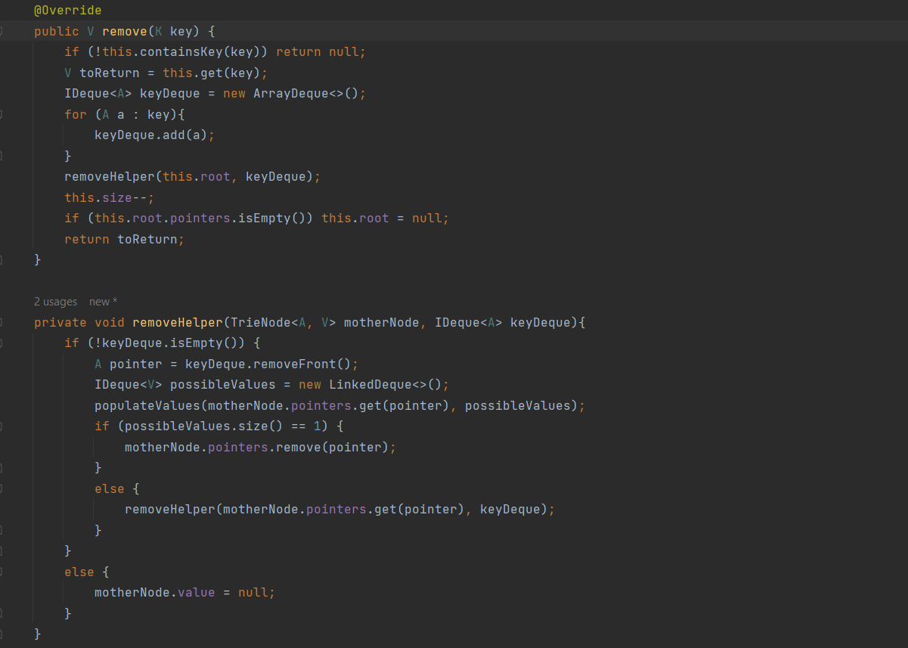Collapse the for loop fold marker
Screen dimensions: 908x648
[2, 114]
